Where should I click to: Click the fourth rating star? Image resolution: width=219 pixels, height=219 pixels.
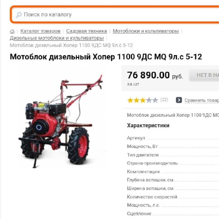click(149, 100)
